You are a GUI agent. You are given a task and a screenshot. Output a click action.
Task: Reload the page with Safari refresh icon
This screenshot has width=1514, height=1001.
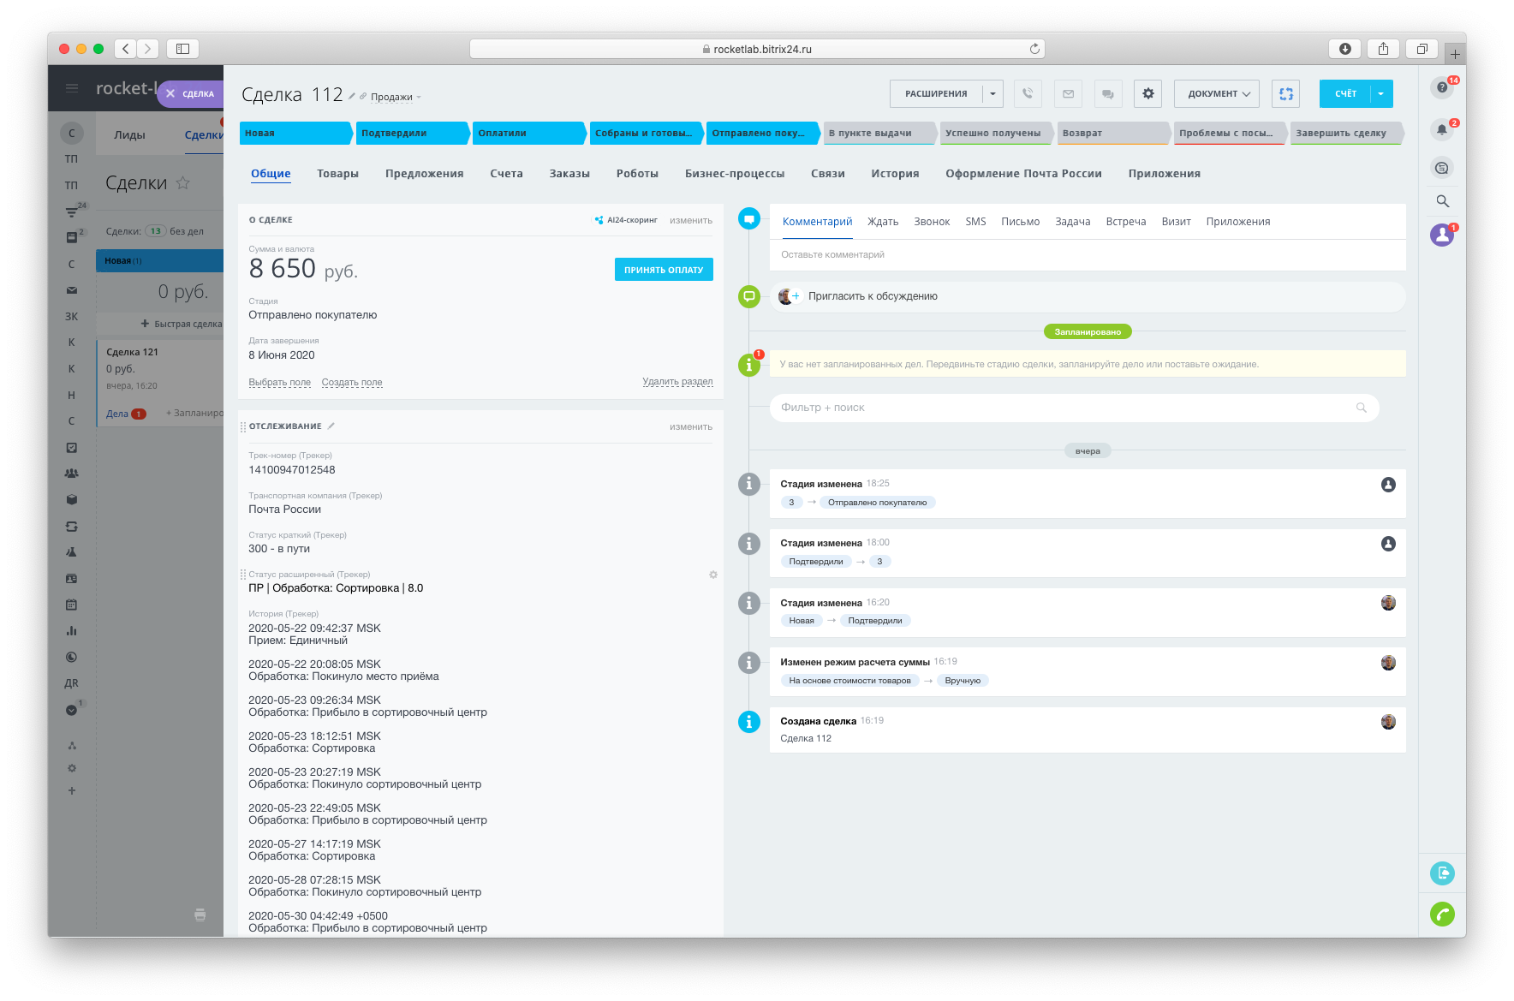coord(1034,49)
